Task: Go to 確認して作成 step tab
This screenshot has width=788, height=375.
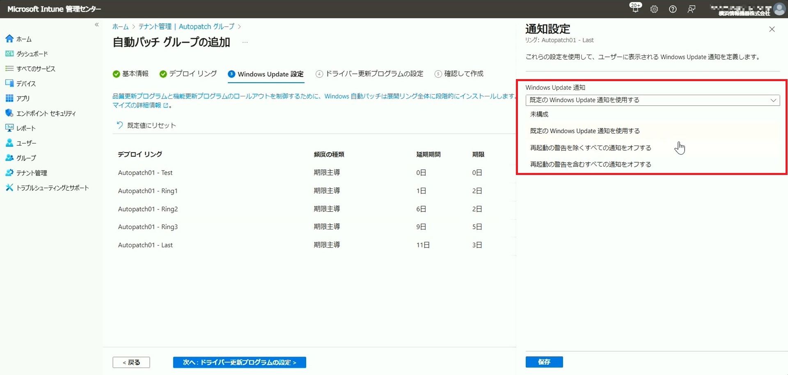Action: [459, 74]
